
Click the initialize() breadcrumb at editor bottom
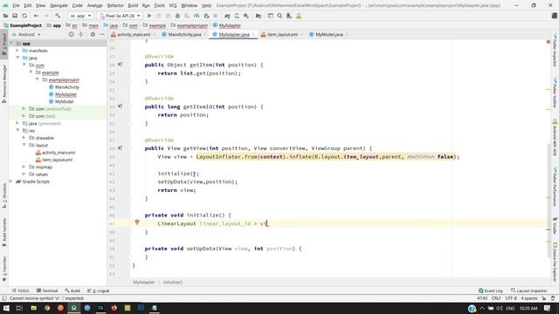pos(173,283)
